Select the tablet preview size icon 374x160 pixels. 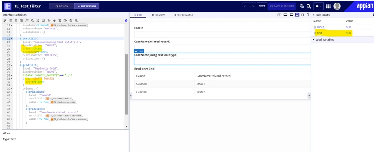click(302, 15)
